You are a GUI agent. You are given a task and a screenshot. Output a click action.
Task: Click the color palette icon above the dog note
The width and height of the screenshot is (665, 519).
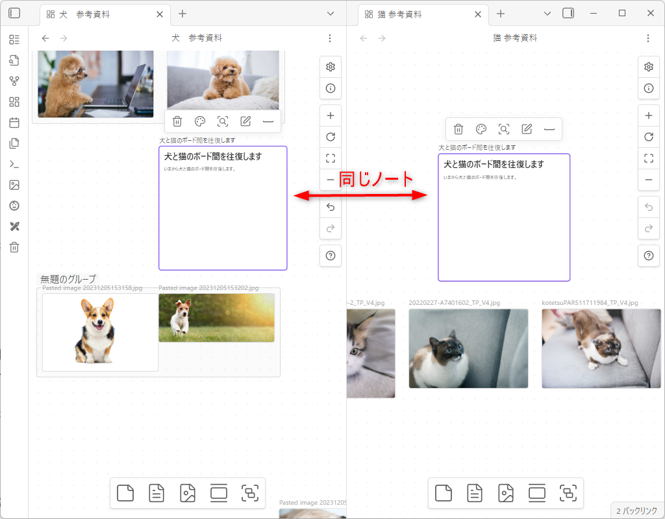(200, 121)
